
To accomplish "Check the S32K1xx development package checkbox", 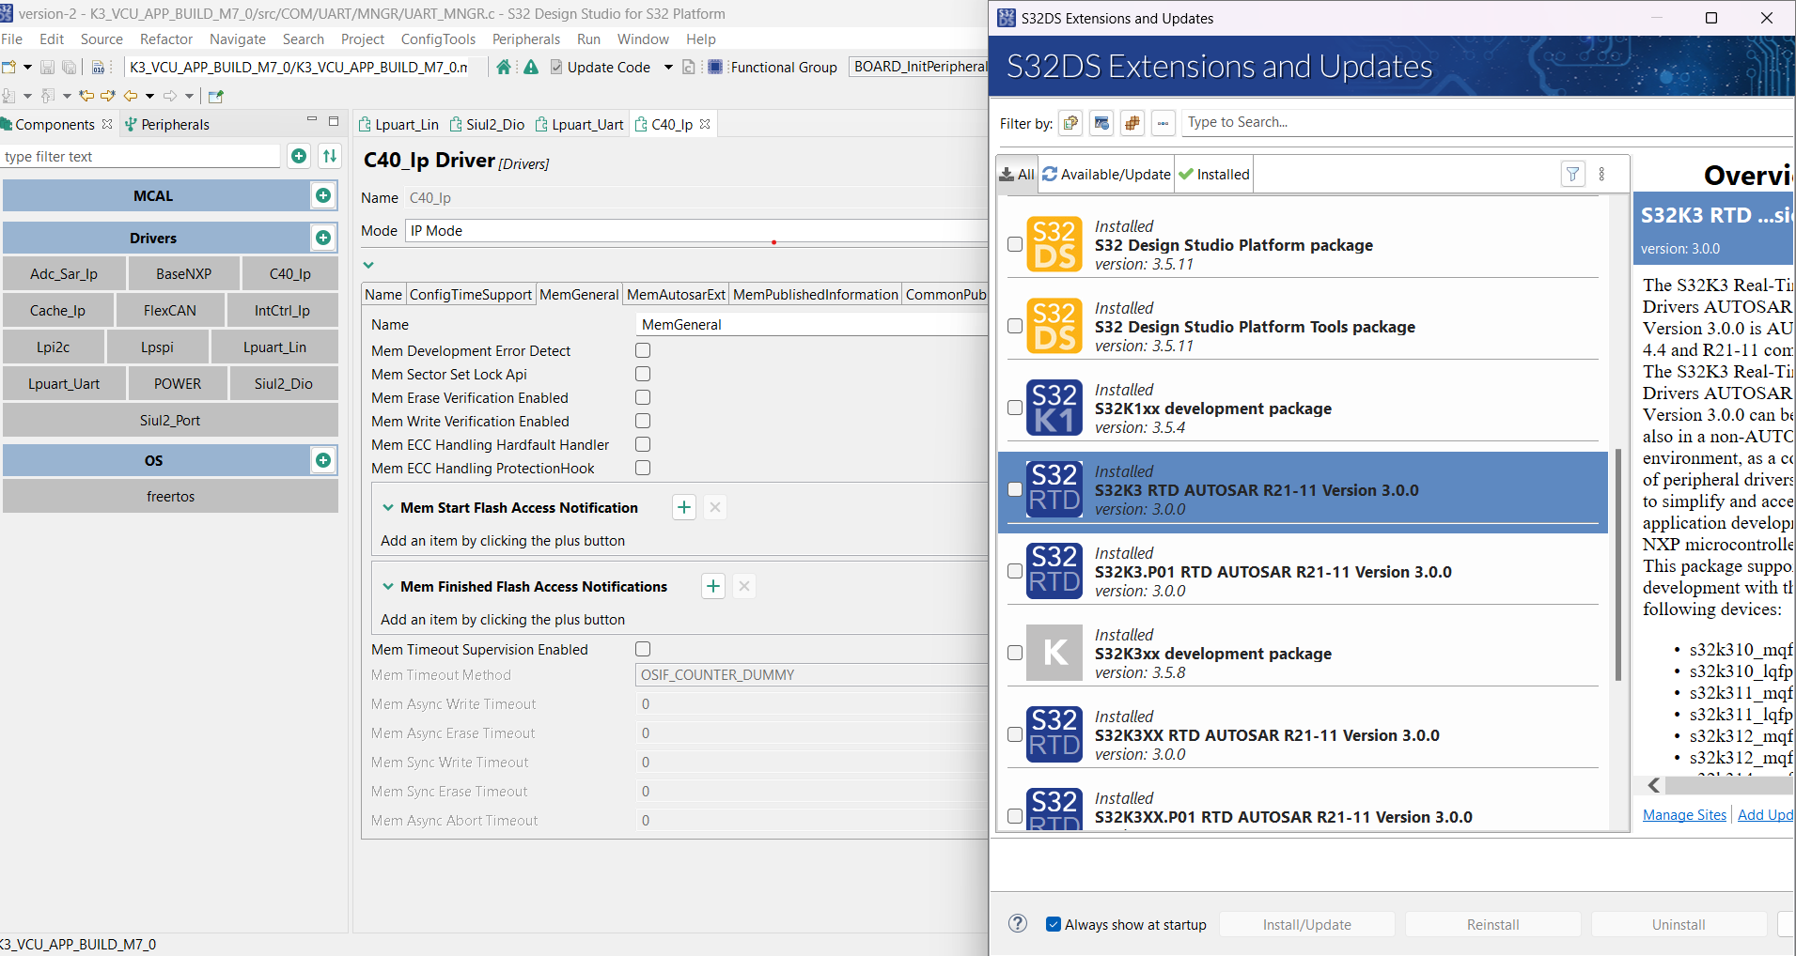I will point(1014,408).
